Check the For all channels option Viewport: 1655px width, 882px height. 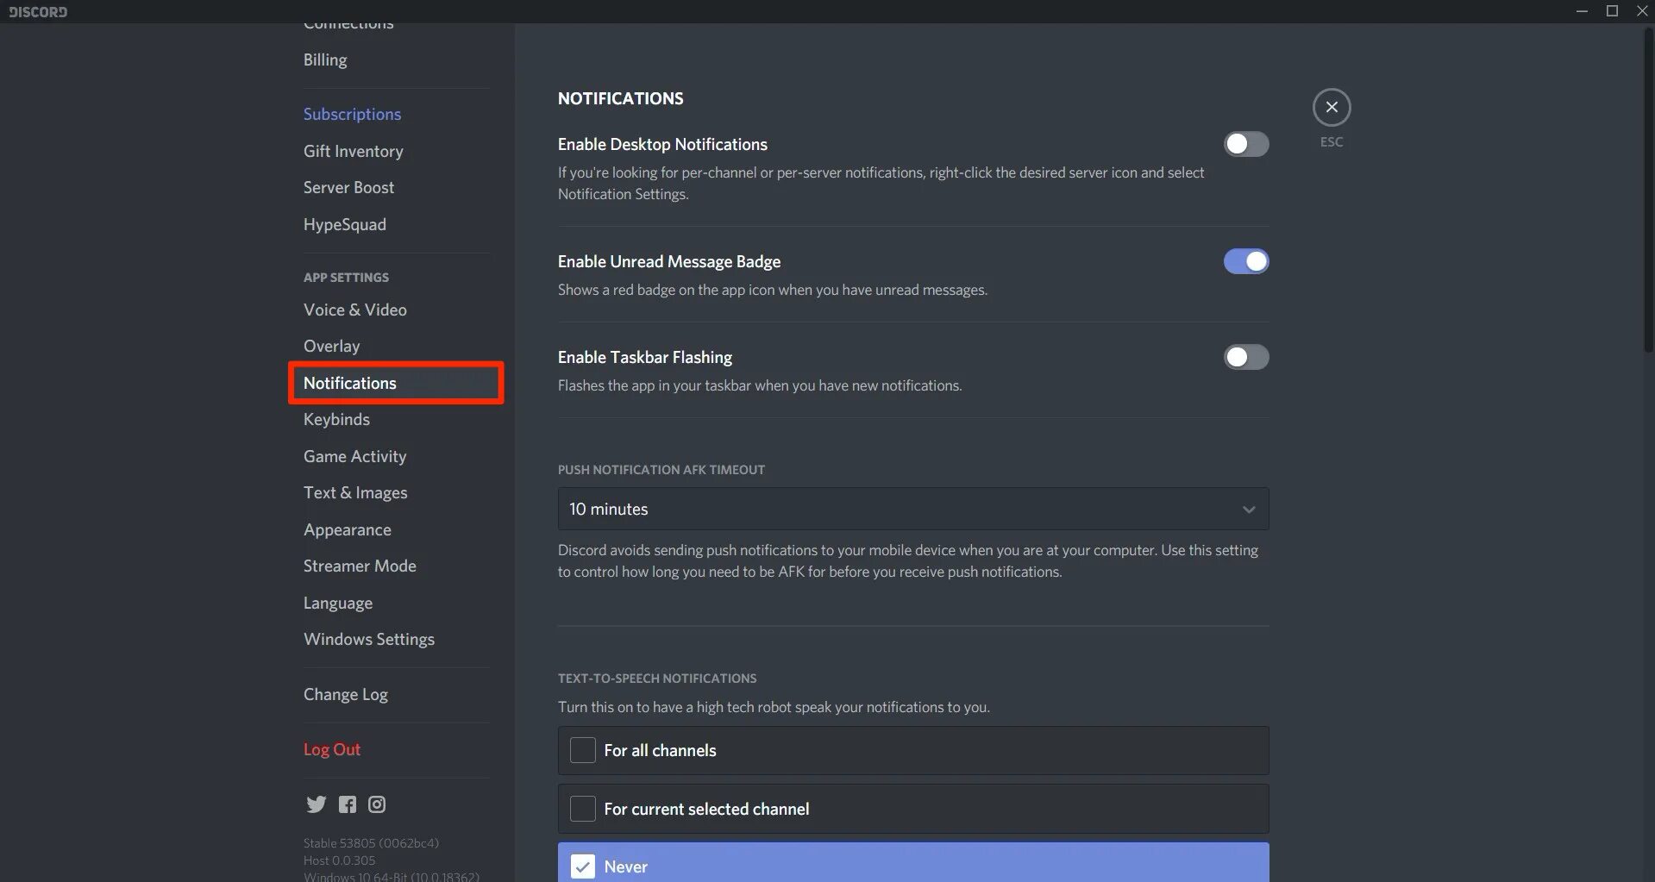[x=913, y=750]
